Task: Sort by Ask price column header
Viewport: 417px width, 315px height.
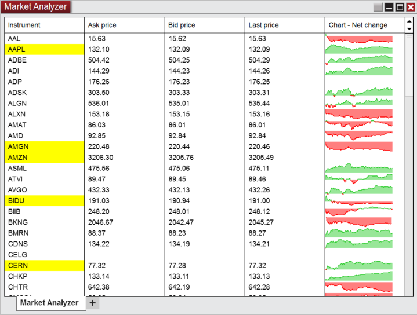Action: pos(125,25)
